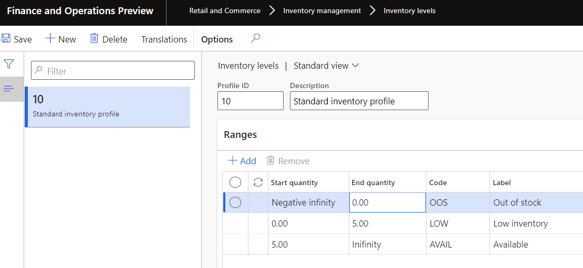
Task: Click the Remove button in Ranges
Action: point(288,161)
